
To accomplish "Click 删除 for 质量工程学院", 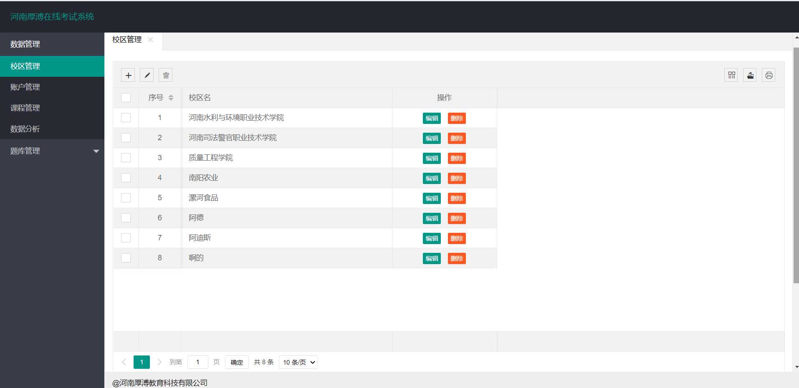I will click(457, 158).
